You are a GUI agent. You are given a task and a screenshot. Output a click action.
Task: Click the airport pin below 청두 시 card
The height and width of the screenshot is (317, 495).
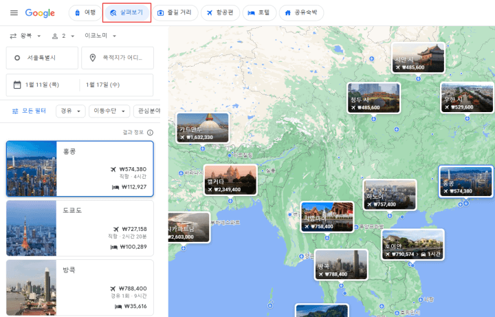tap(374, 119)
